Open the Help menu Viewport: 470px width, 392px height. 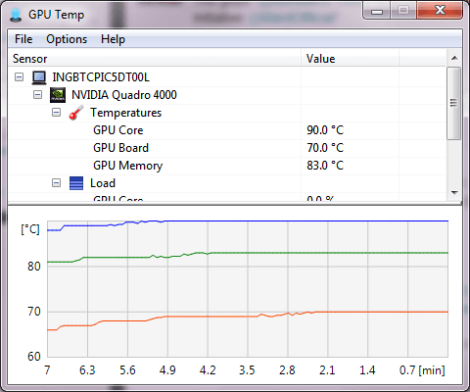click(113, 39)
